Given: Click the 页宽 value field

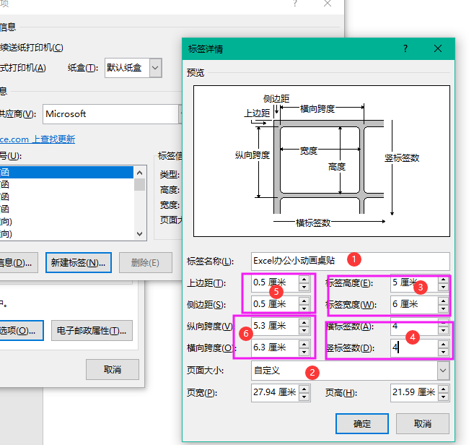Looking at the screenshot, I should pos(275,393).
